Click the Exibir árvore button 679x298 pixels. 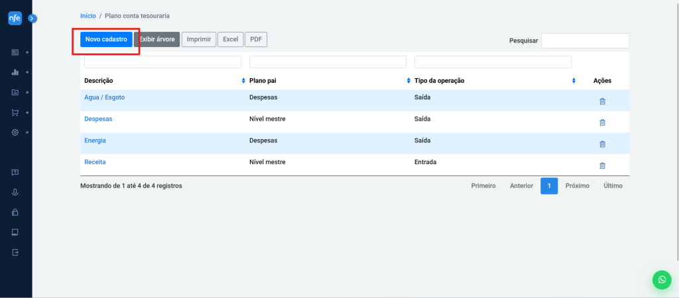click(x=156, y=40)
